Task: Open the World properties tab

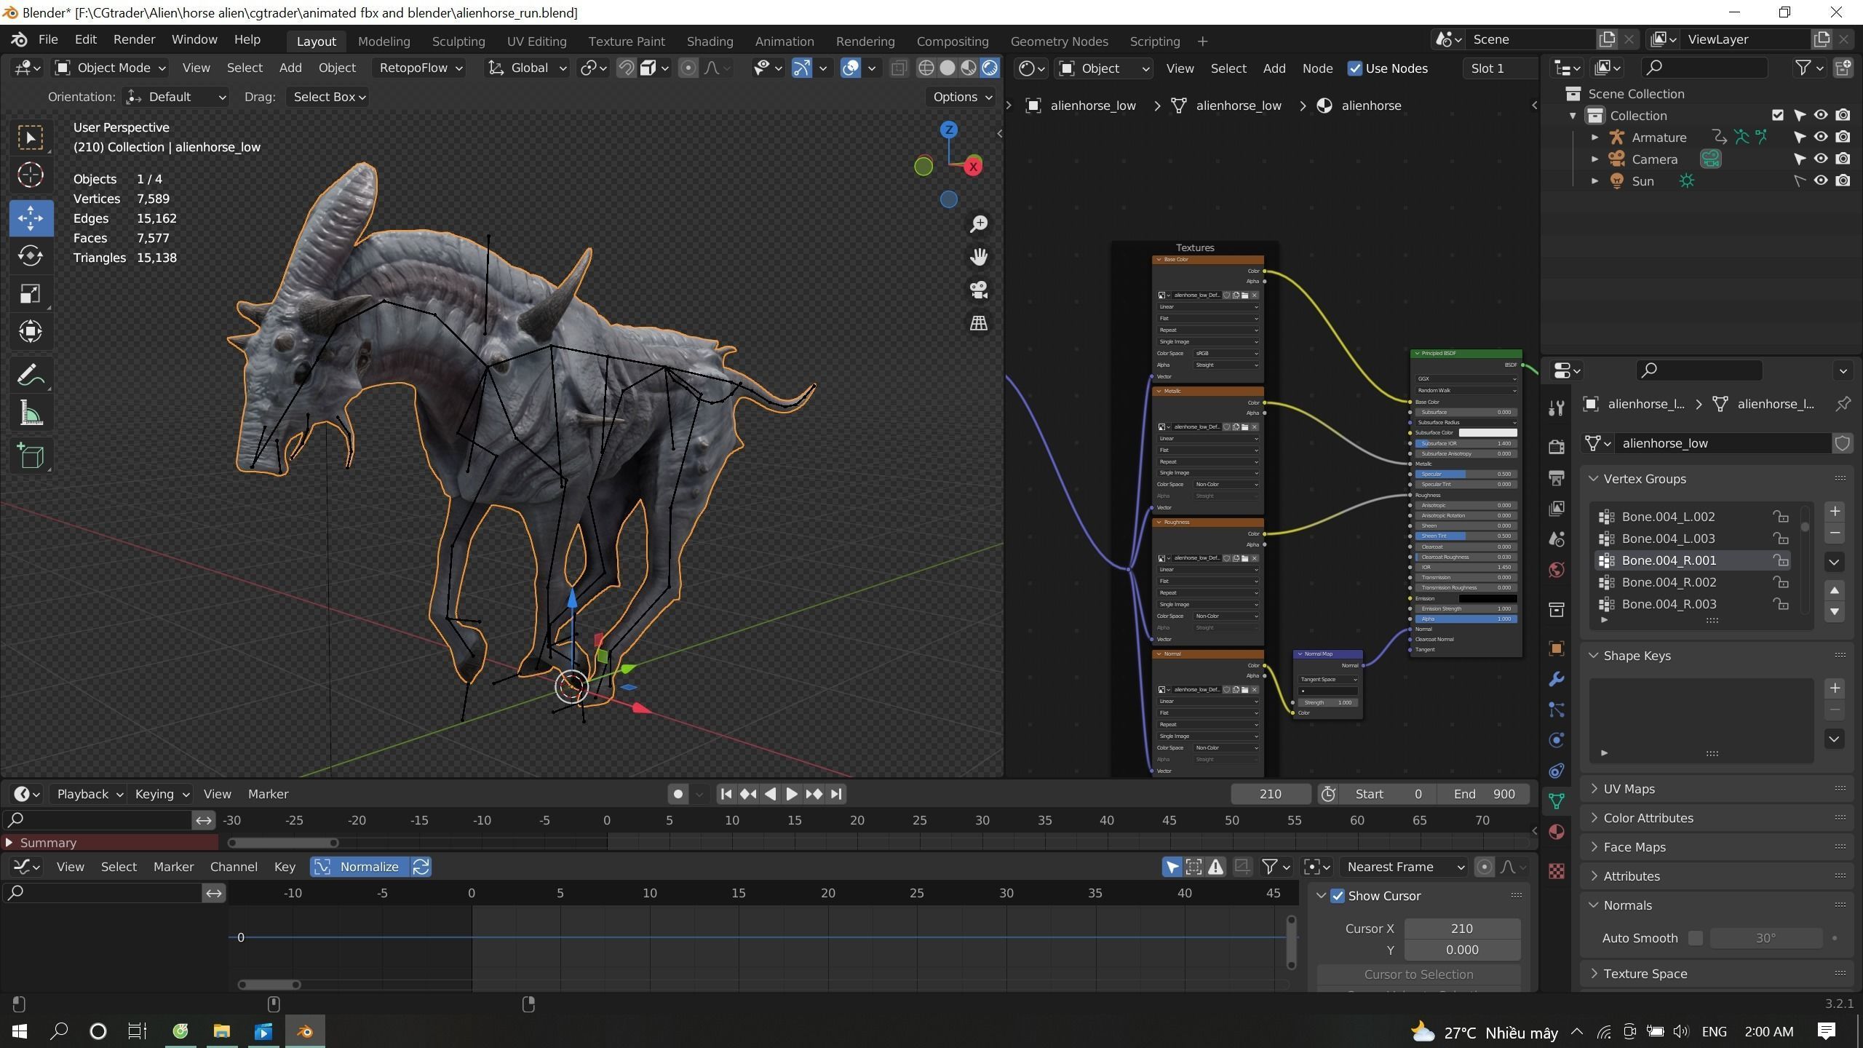Action: [1557, 570]
